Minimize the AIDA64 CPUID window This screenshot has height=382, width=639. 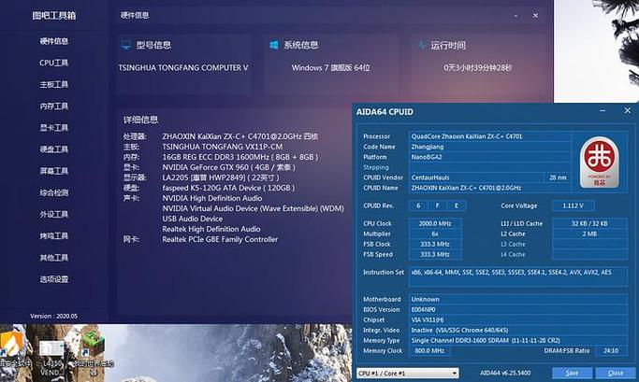tap(601, 112)
